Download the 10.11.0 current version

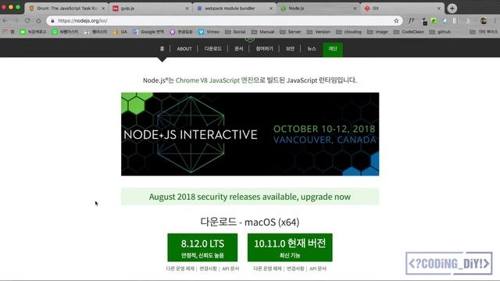point(290,247)
